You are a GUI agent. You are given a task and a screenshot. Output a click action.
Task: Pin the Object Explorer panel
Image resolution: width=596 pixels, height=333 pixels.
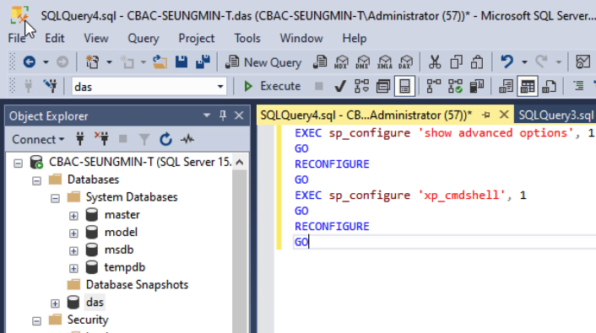pos(223,115)
